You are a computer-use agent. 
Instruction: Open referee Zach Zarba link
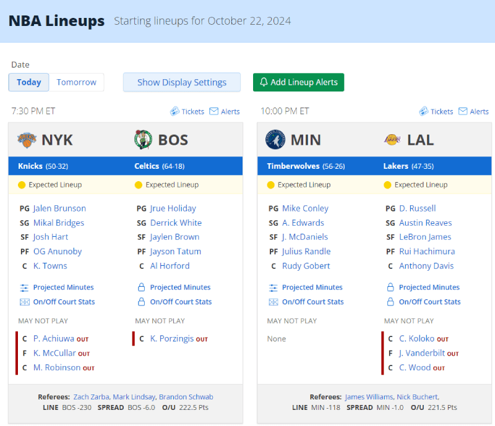click(x=91, y=397)
